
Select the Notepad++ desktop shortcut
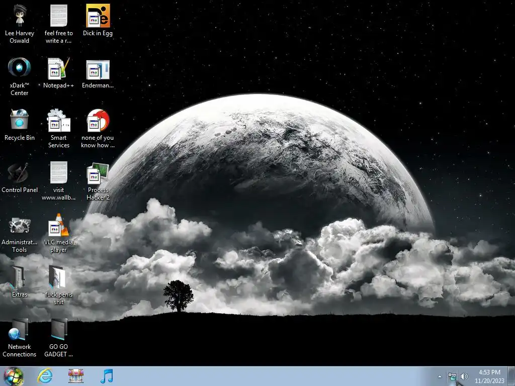(58, 72)
